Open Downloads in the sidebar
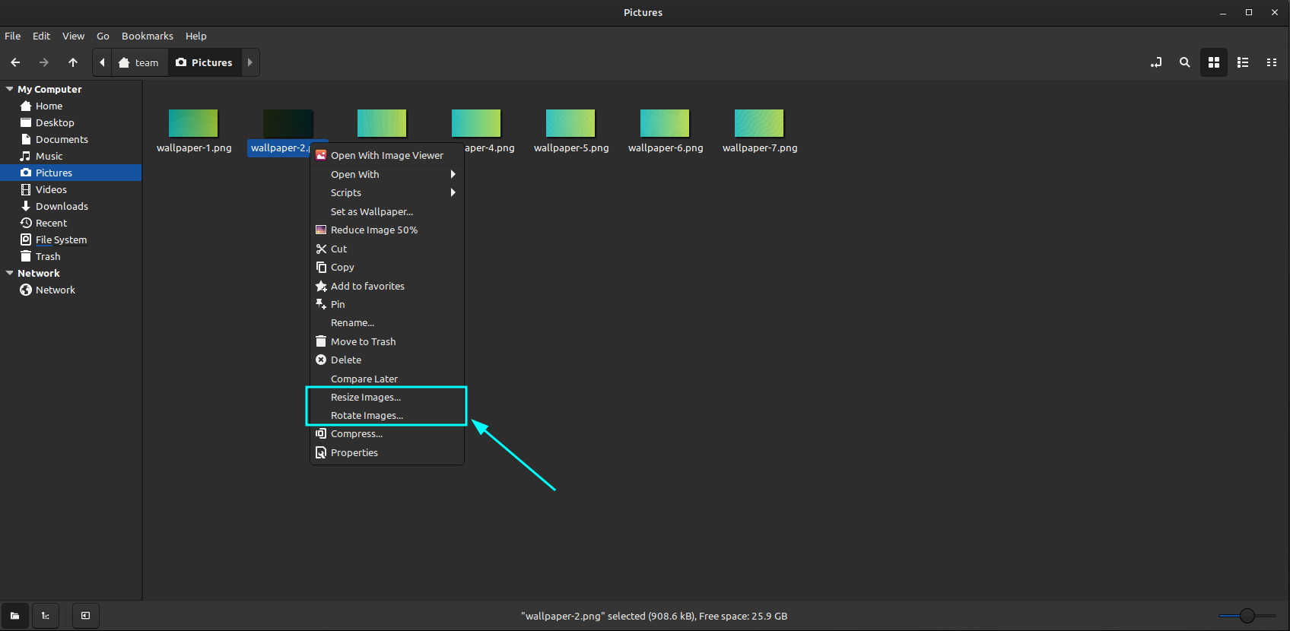The height and width of the screenshot is (631, 1290). pos(62,206)
